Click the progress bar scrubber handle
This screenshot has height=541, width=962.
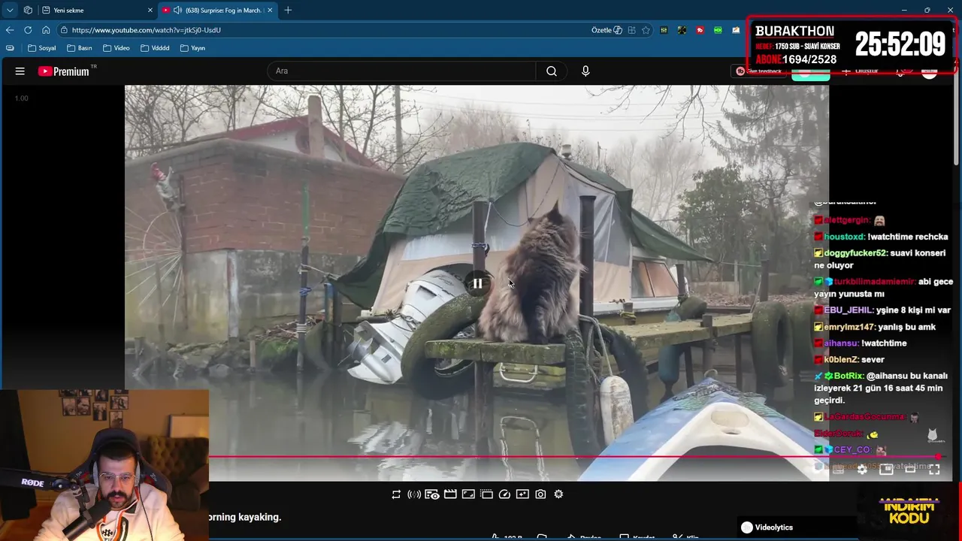pos(938,456)
